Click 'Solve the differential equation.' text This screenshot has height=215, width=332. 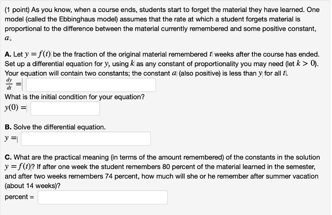pyautogui.click(x=60, y=127)
